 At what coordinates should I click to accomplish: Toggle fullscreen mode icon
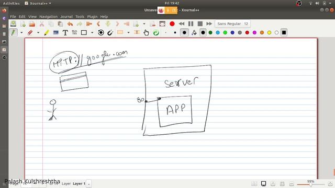pos(162,23)
